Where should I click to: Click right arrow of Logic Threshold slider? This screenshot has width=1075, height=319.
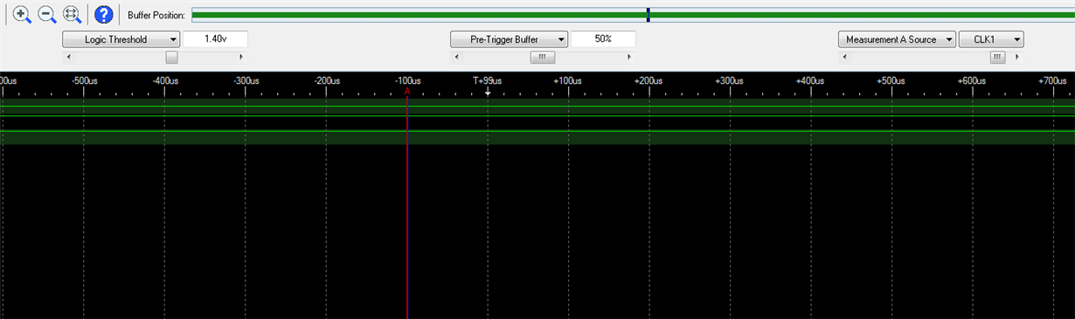(x=242, y=58)
